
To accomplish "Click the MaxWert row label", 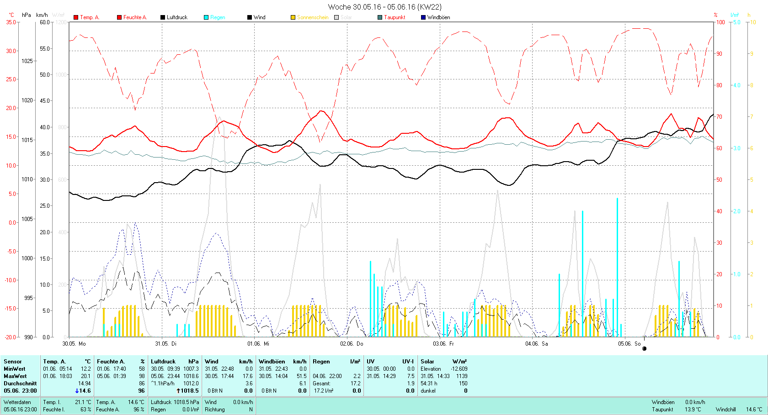I will [15, 376].
